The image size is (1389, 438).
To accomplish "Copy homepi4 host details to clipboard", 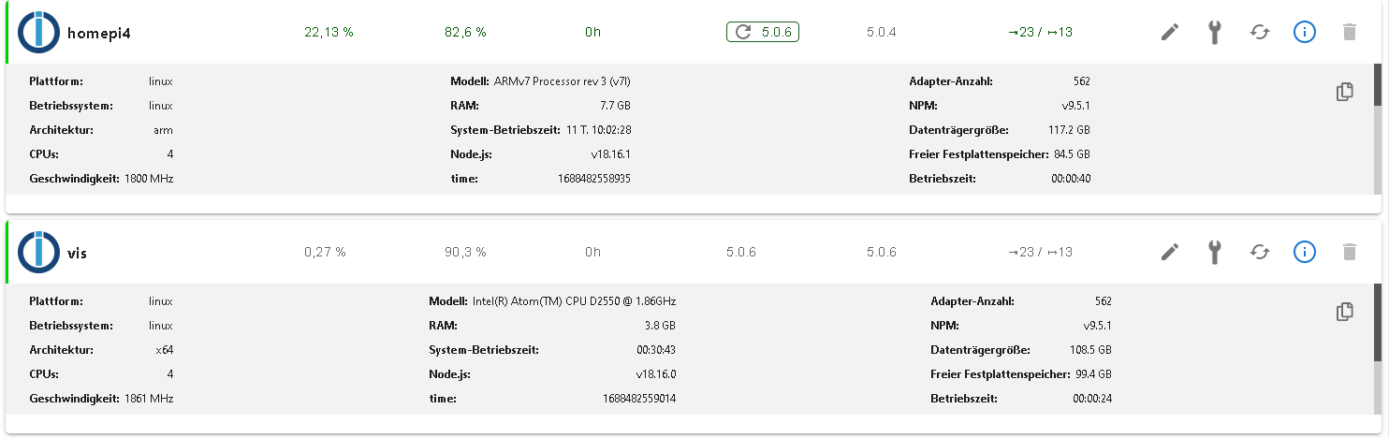I will [x=1345, y=92].
